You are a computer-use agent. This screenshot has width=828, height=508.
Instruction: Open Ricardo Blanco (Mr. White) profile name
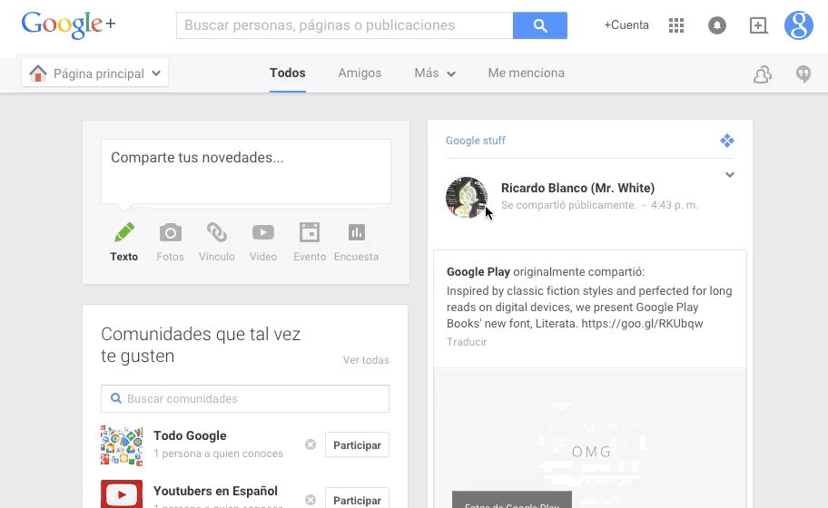(x=577, y=188)
